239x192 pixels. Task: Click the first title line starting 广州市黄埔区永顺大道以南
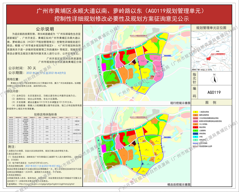point(120,11)
